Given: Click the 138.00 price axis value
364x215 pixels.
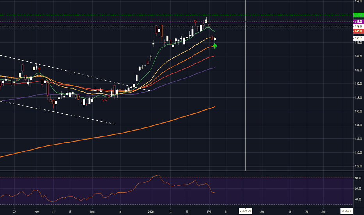Looking at the screenshot, I should click(359, 98).
